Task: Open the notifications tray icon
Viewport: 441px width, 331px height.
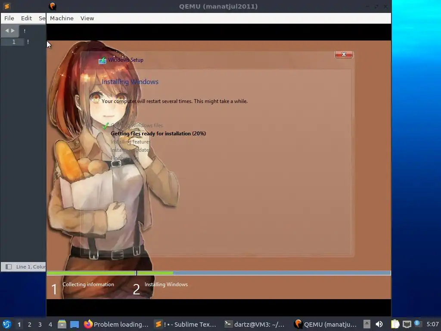Action: [417, 324]
